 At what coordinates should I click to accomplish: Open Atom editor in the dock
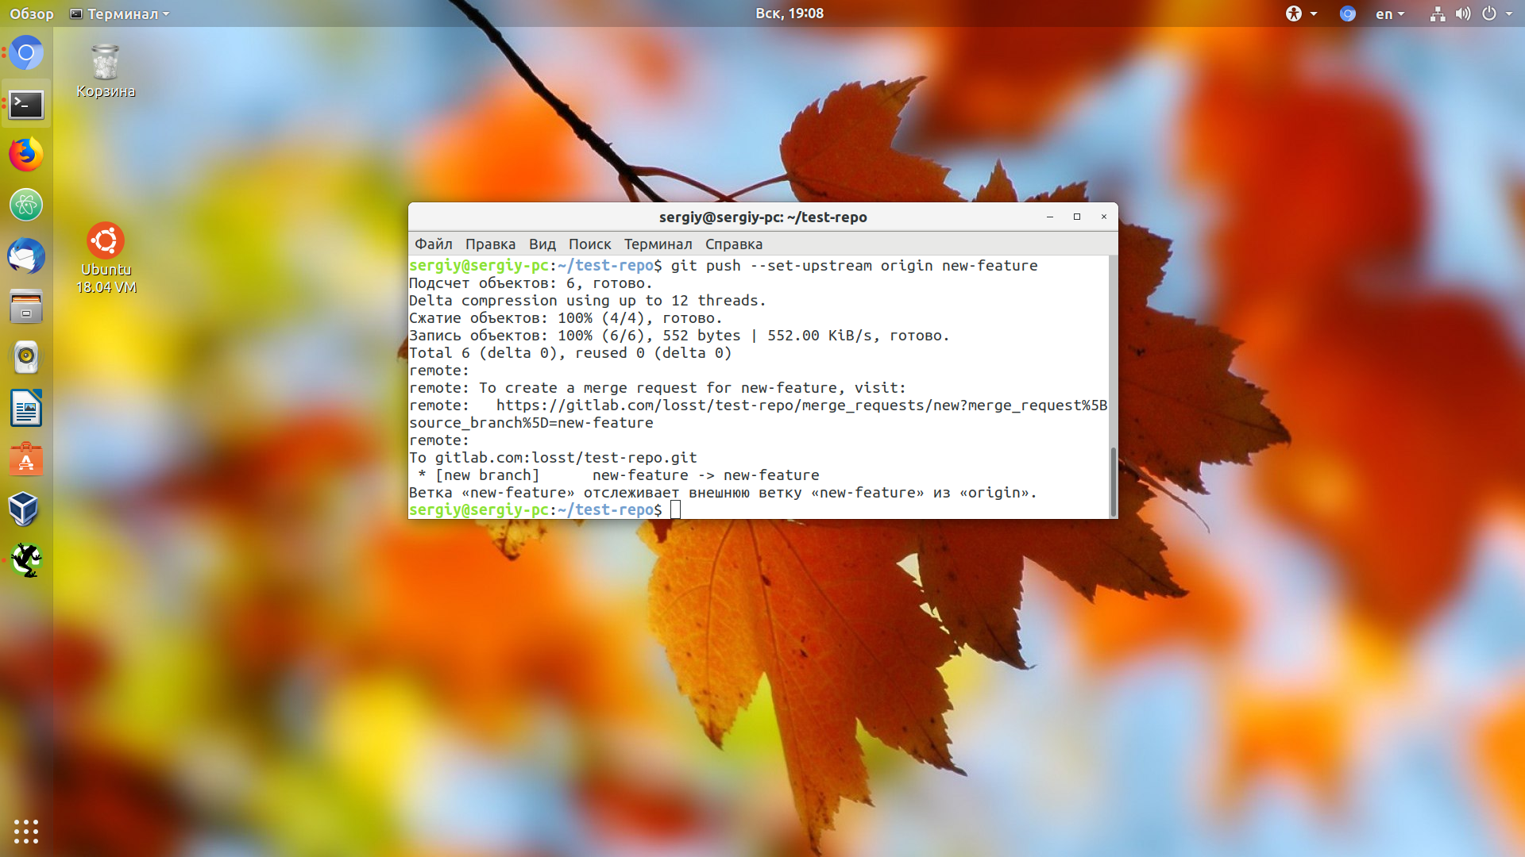coord(26,206)
